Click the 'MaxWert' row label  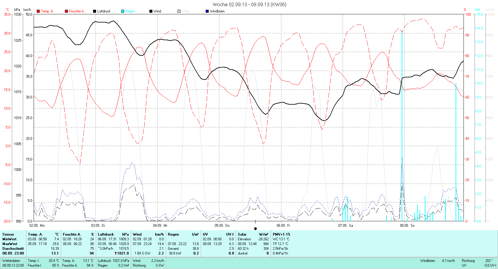coord(10,244)
